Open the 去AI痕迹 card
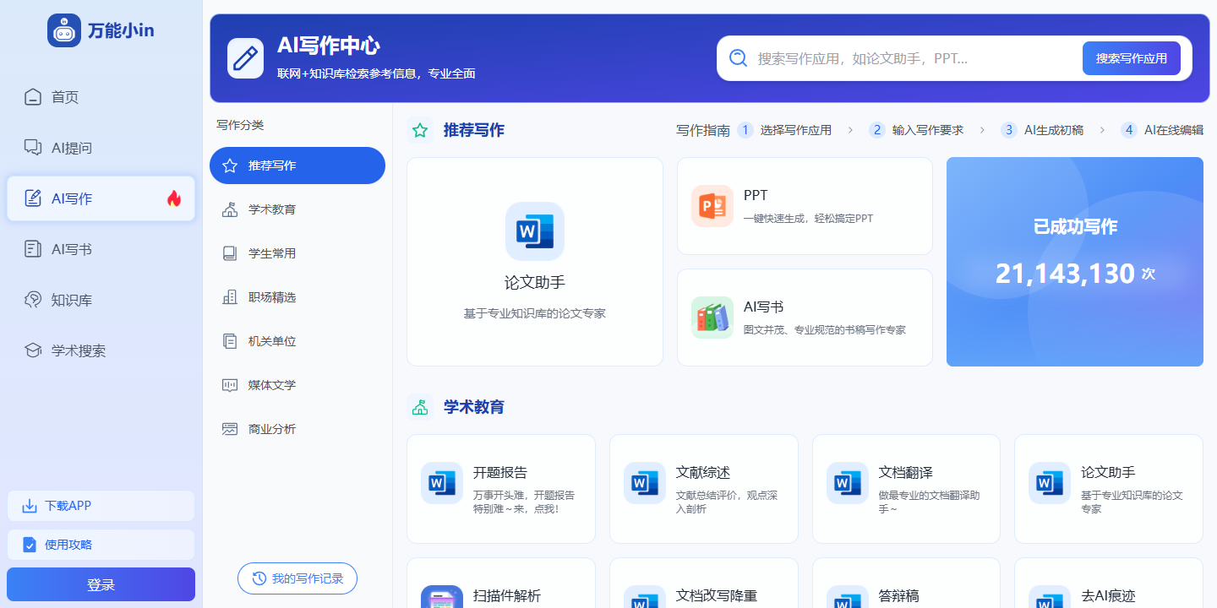1217x608 pixels. (x=1109, y=583)
